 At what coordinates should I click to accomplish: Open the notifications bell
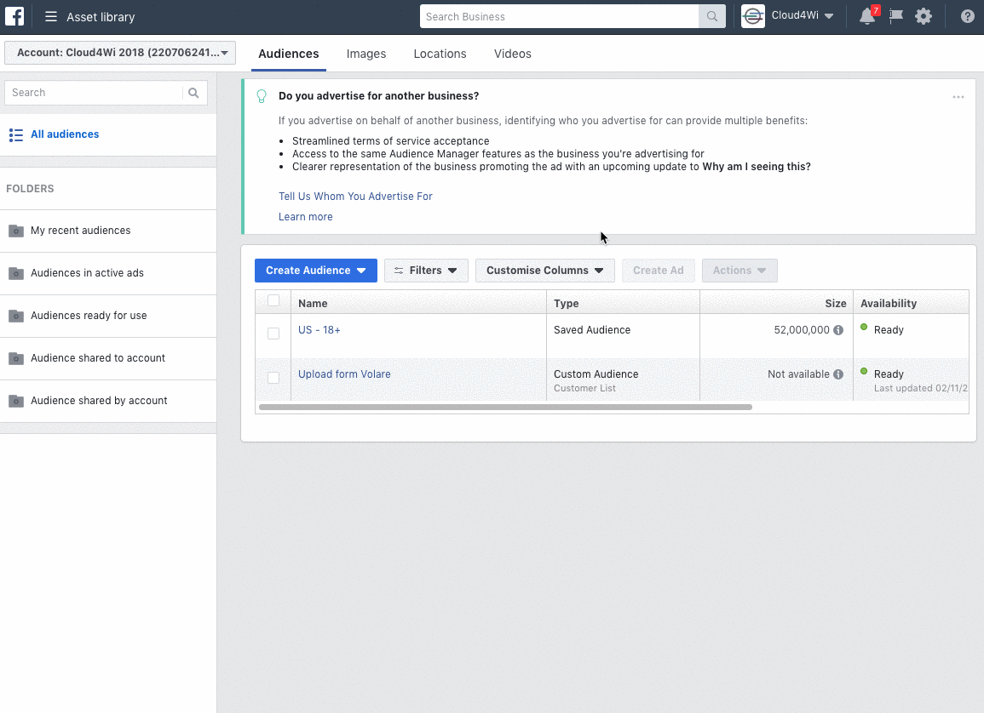(x=867, y=16)
